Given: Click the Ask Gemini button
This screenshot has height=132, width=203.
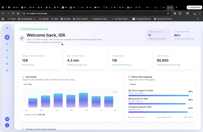Looking at the screenshot, I should (x=194, y=7).
